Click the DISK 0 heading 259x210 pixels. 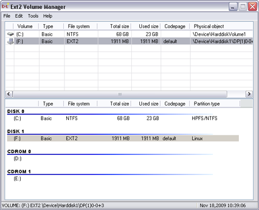(16, 111)
